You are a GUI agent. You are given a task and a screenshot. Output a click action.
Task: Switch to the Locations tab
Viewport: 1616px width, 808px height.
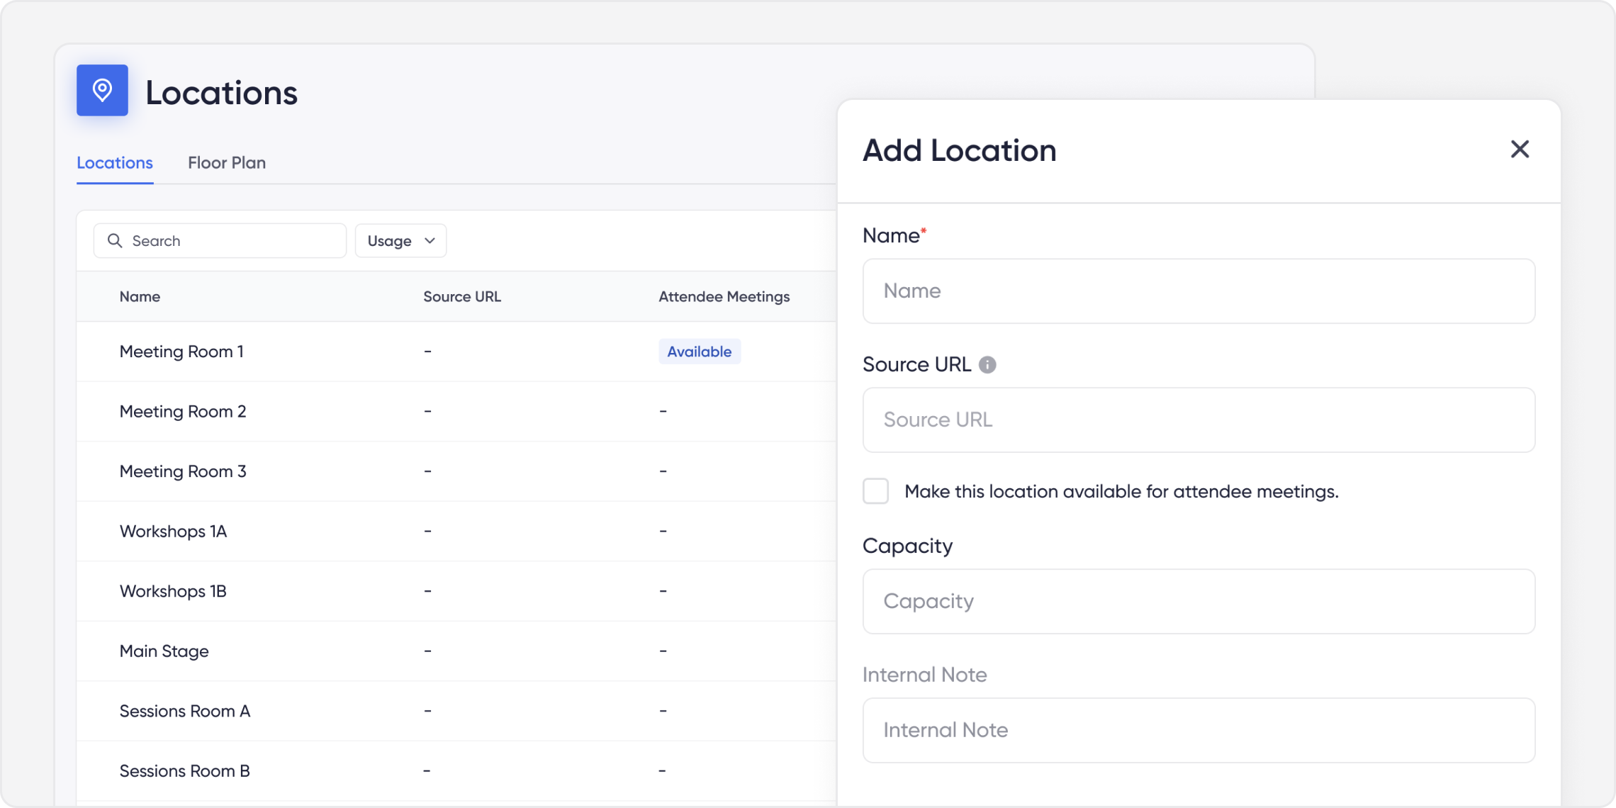(x=115, y=163)
